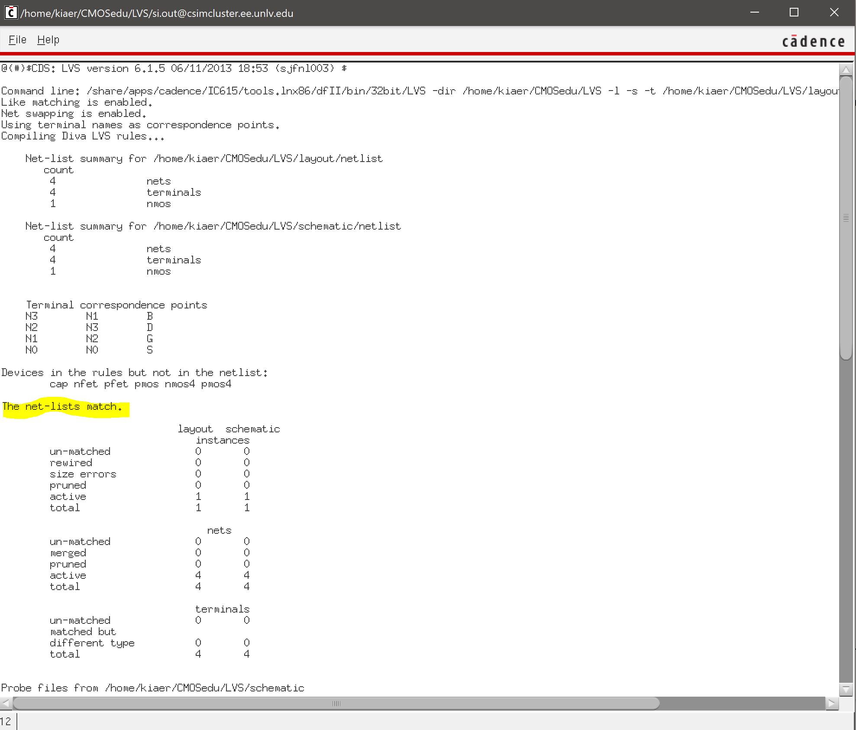This screenshot has width=856, height=730.
Task: Click the 'merged' row label under nets
Action: [x=68, y=553]
